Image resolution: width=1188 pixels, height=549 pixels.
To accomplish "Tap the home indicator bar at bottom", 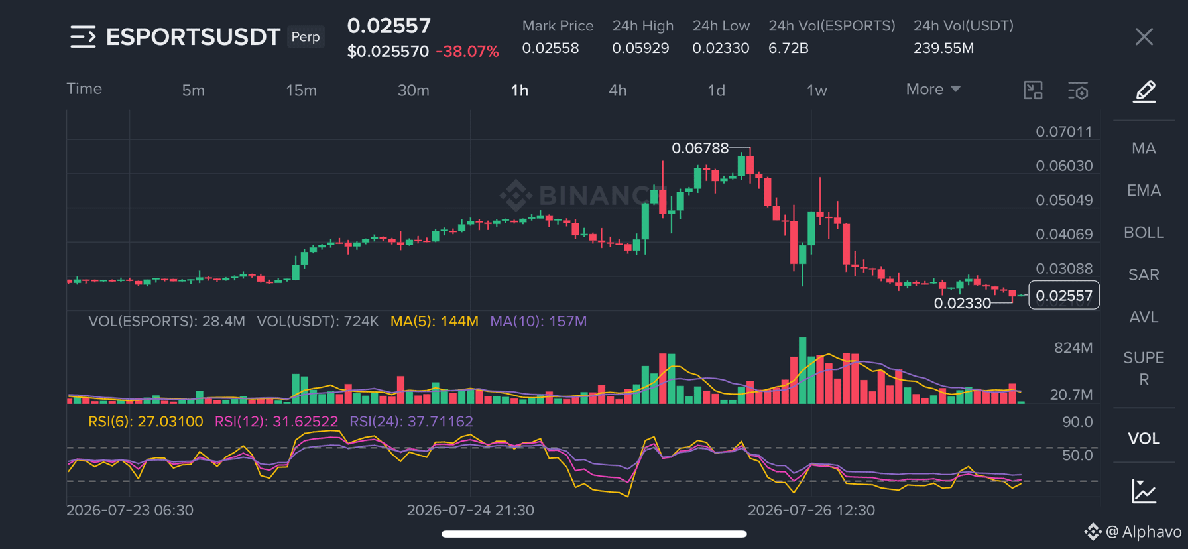I will click(594, 534).
